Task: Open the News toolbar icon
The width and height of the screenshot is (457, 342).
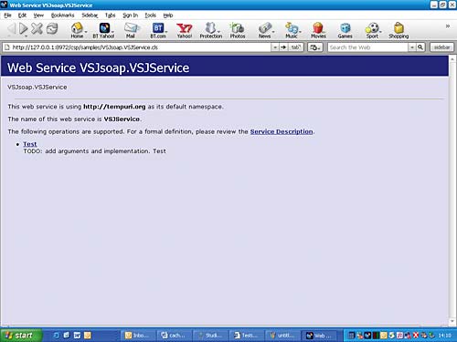Action: tap(265, 30)
